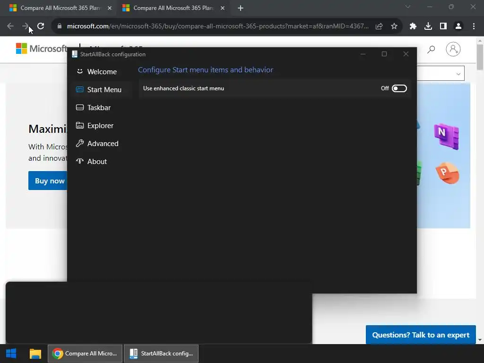Image resolution: width=484 pixels, height=363 pixels.
Task: Click the About umbrella icon
Action: pos(79,161)
